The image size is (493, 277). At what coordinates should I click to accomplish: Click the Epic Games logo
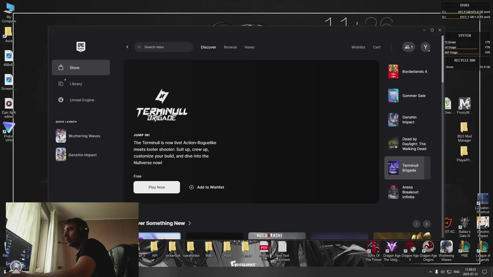click(80, 47)
